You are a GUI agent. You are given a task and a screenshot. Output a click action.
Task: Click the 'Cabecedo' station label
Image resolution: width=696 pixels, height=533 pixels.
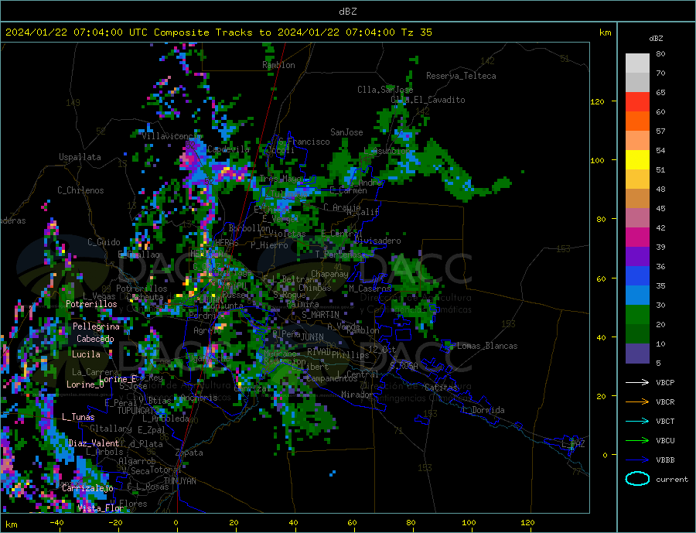pyautogui.click(x=95, y=339)
